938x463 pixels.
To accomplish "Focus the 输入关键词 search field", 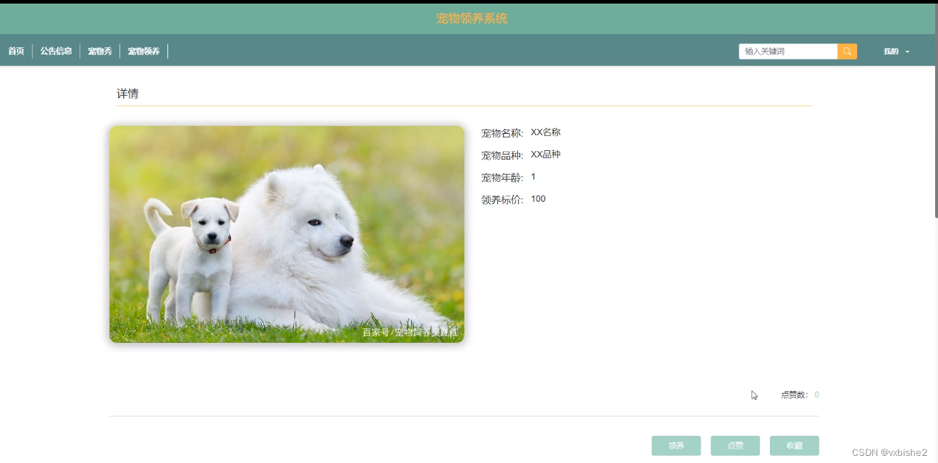I will (x=788, y=52).
